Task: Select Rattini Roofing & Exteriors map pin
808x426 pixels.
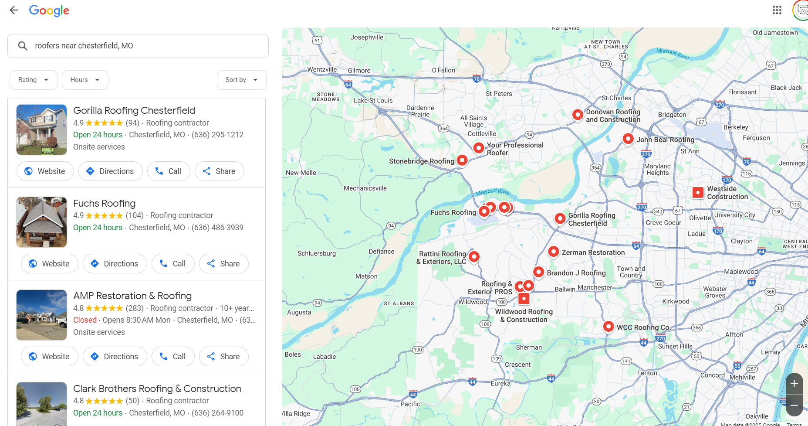Action: click(474, 256)
